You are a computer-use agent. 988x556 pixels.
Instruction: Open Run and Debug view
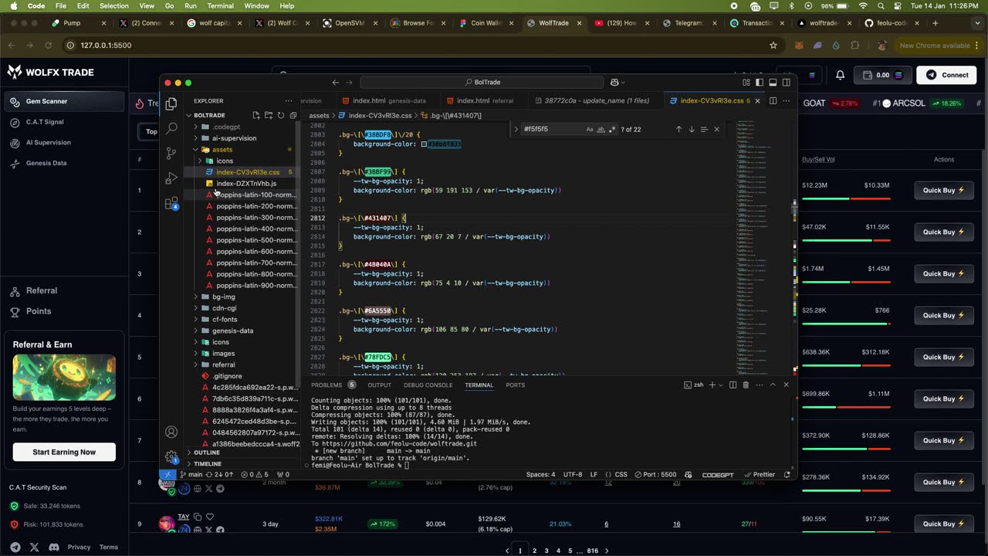(171, 178)
